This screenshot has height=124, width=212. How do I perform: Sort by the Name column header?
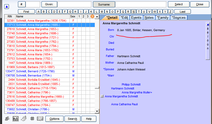(43, 16)
